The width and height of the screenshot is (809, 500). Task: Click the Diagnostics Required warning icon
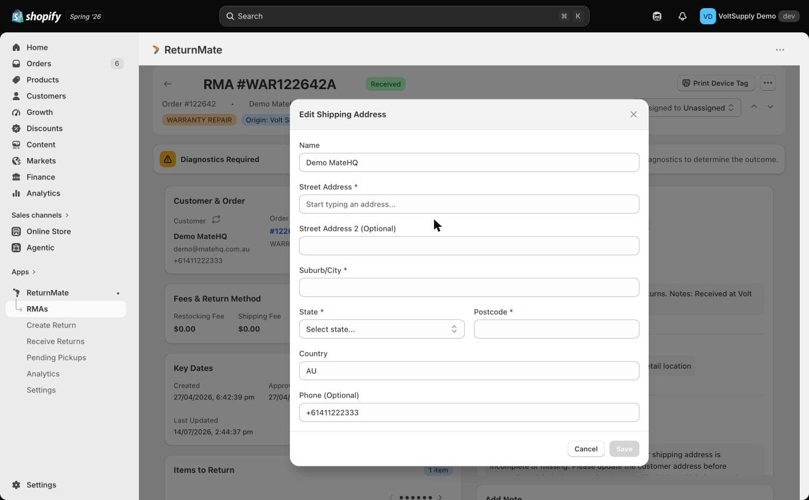pos(168,159)
